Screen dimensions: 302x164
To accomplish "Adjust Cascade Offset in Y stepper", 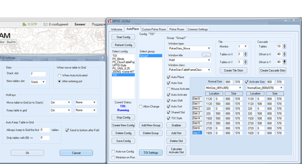I will (x=284, y=62).
